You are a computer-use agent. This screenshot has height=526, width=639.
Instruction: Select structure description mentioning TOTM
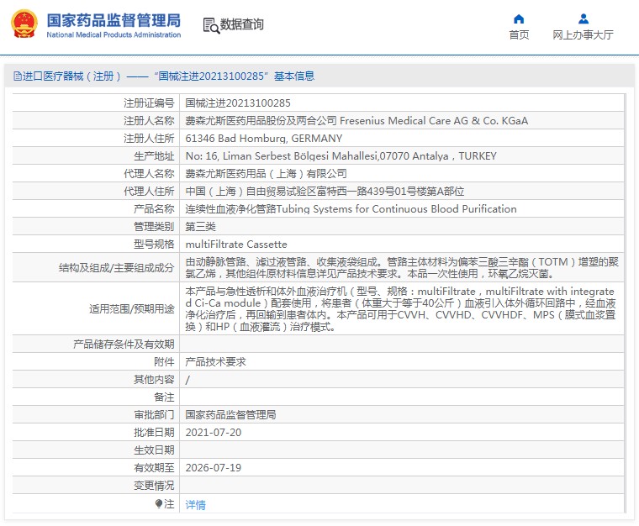tap(402, 267)
